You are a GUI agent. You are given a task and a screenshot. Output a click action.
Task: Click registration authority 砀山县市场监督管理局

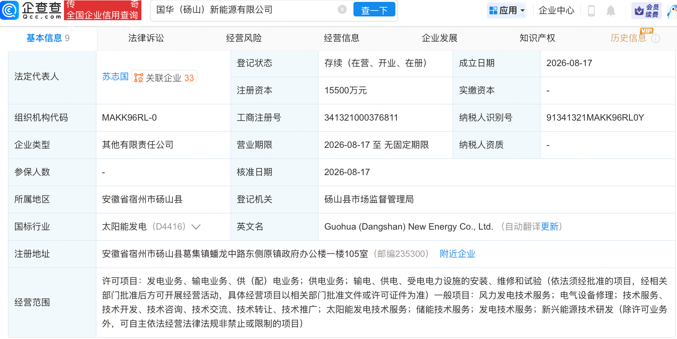(x=369, y=199)
